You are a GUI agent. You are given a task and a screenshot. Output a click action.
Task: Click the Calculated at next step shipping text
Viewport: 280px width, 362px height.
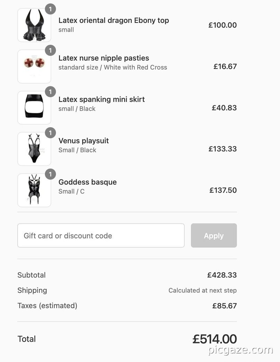202,290
